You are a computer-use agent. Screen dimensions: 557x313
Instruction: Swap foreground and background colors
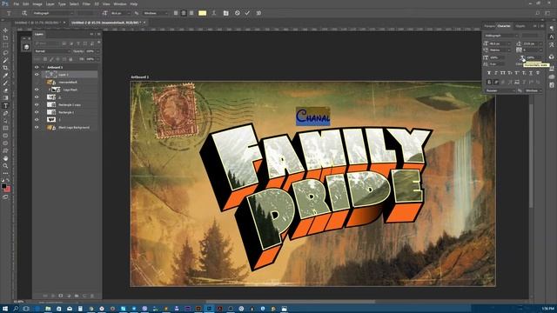click(9, 181)
